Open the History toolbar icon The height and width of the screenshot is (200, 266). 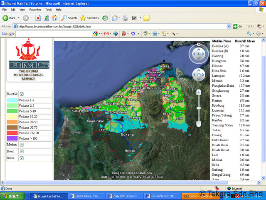(105, 18)
